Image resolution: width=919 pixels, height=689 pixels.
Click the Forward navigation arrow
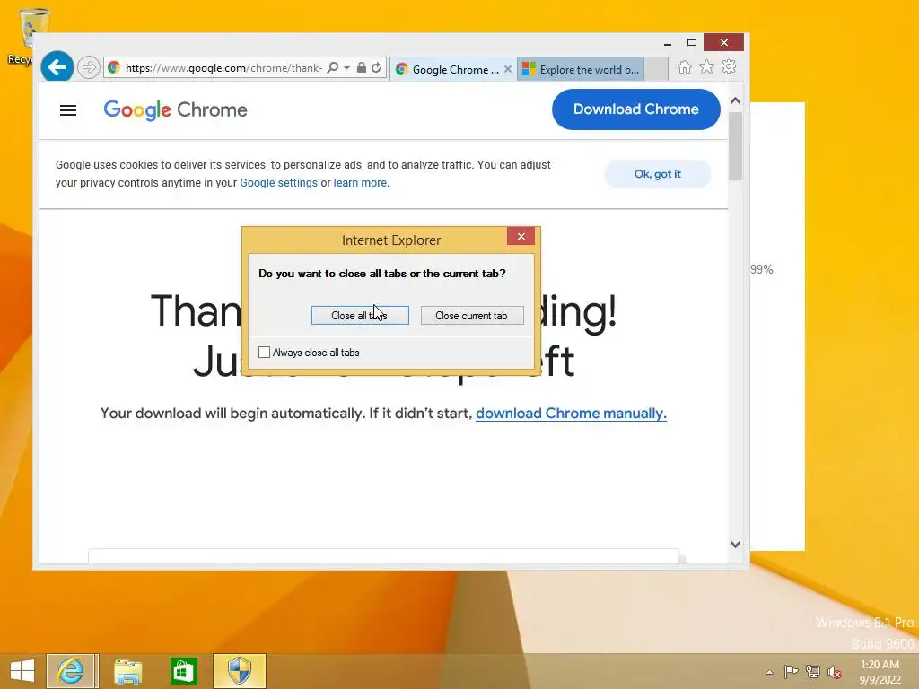click(88, 67)
